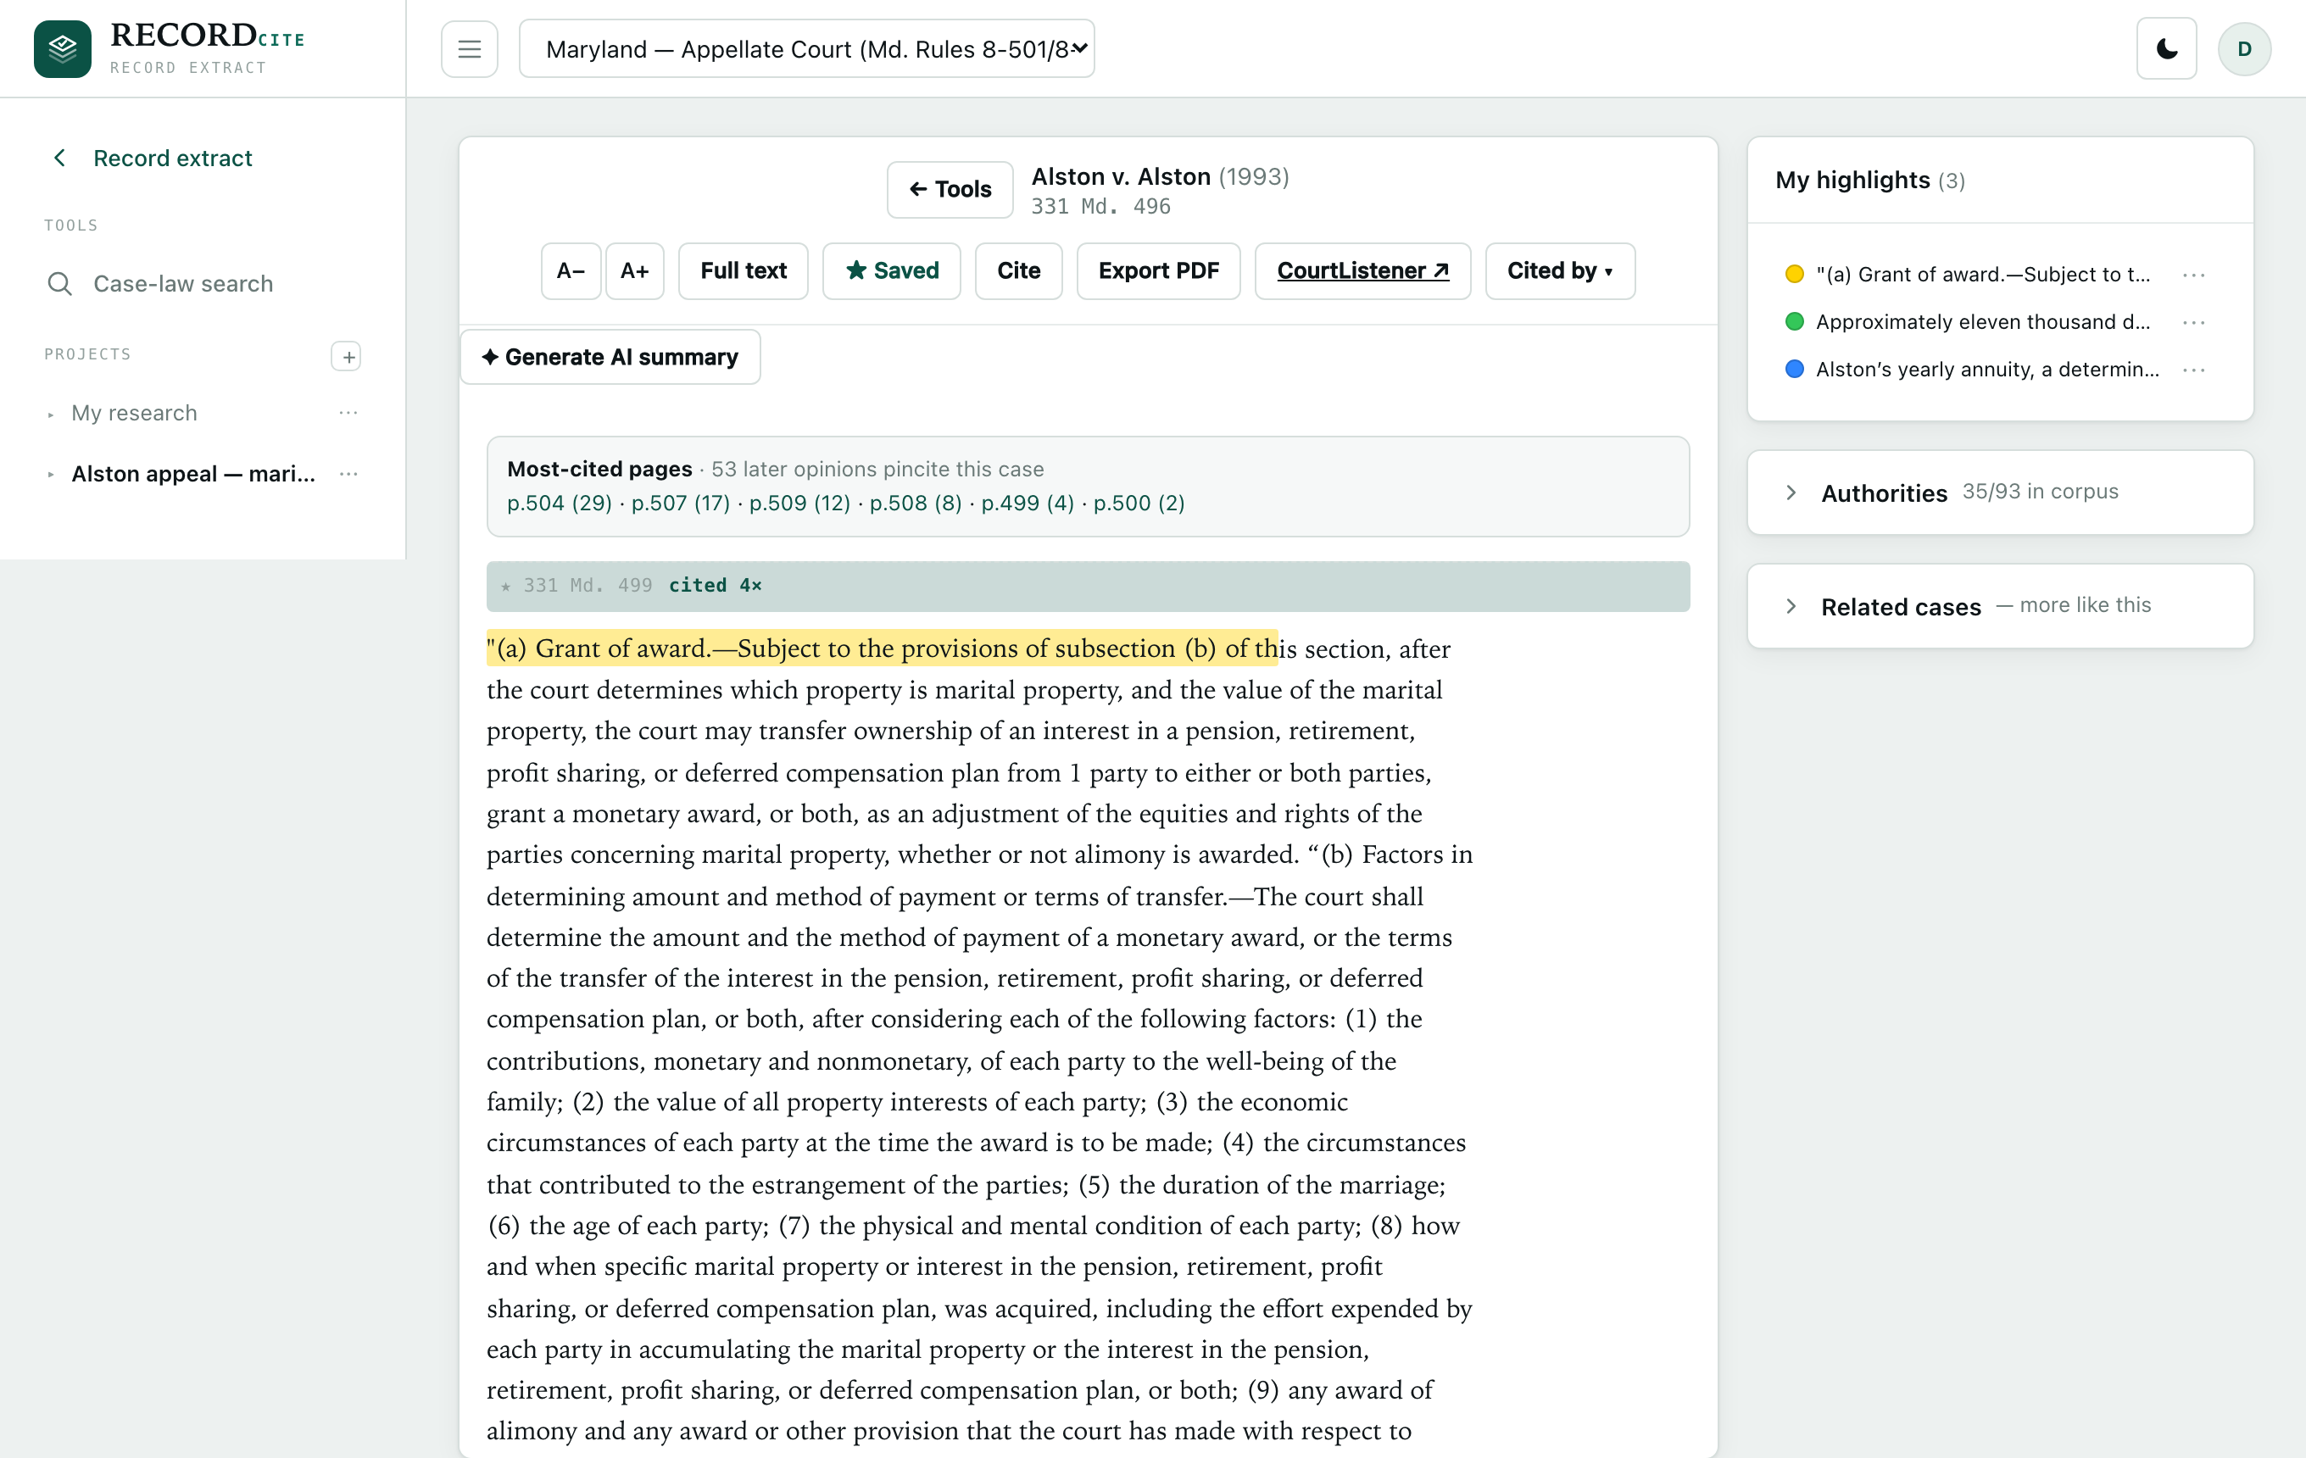Open the CourtListener external link
Image resolution: width=2306 pixels, height=1458 pixels.
pyautogui.click(x=1362, y=271)
